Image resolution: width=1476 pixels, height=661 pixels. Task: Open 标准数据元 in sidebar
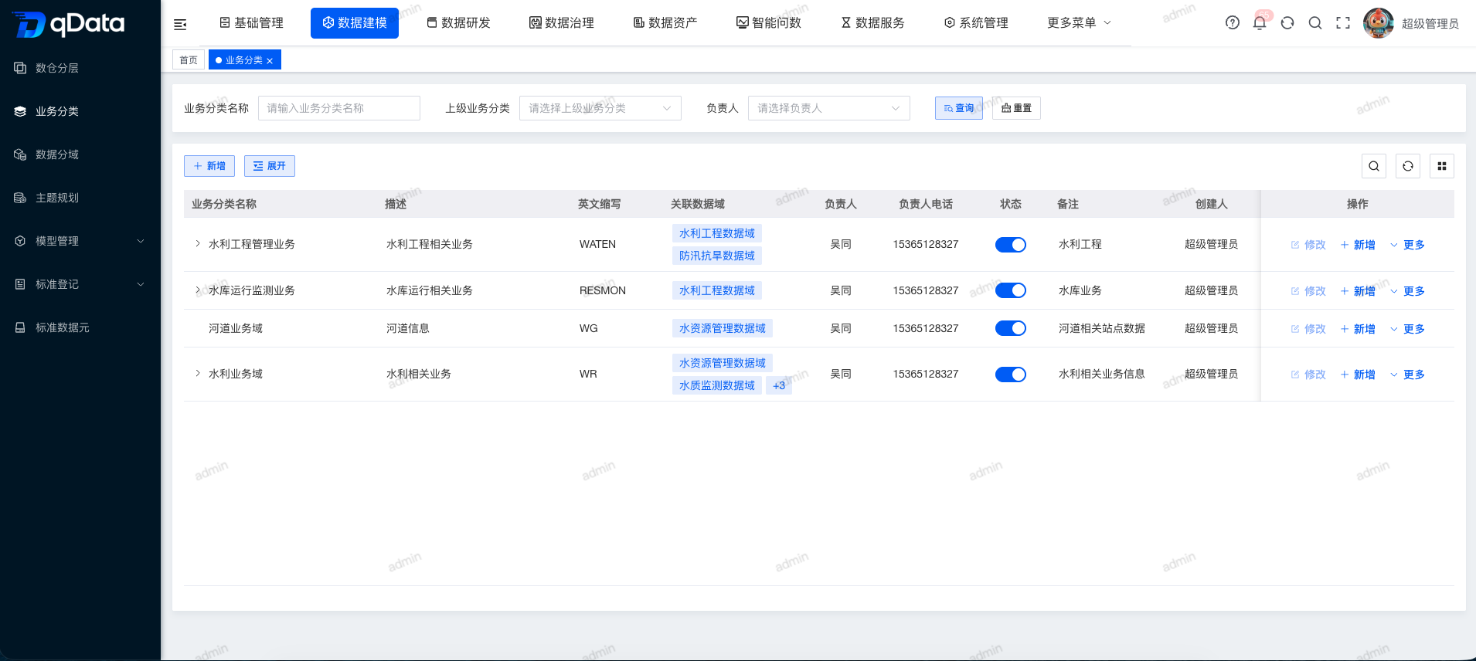tap(80, 327)
